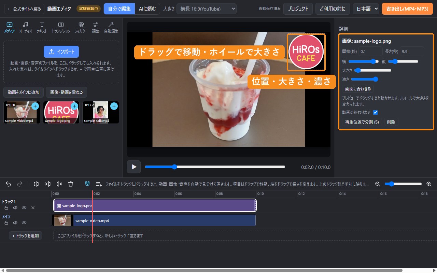The image size is (437, 273).
Task: Click the trash delete icon in timeline toolbar
Action: pos(71,184)
